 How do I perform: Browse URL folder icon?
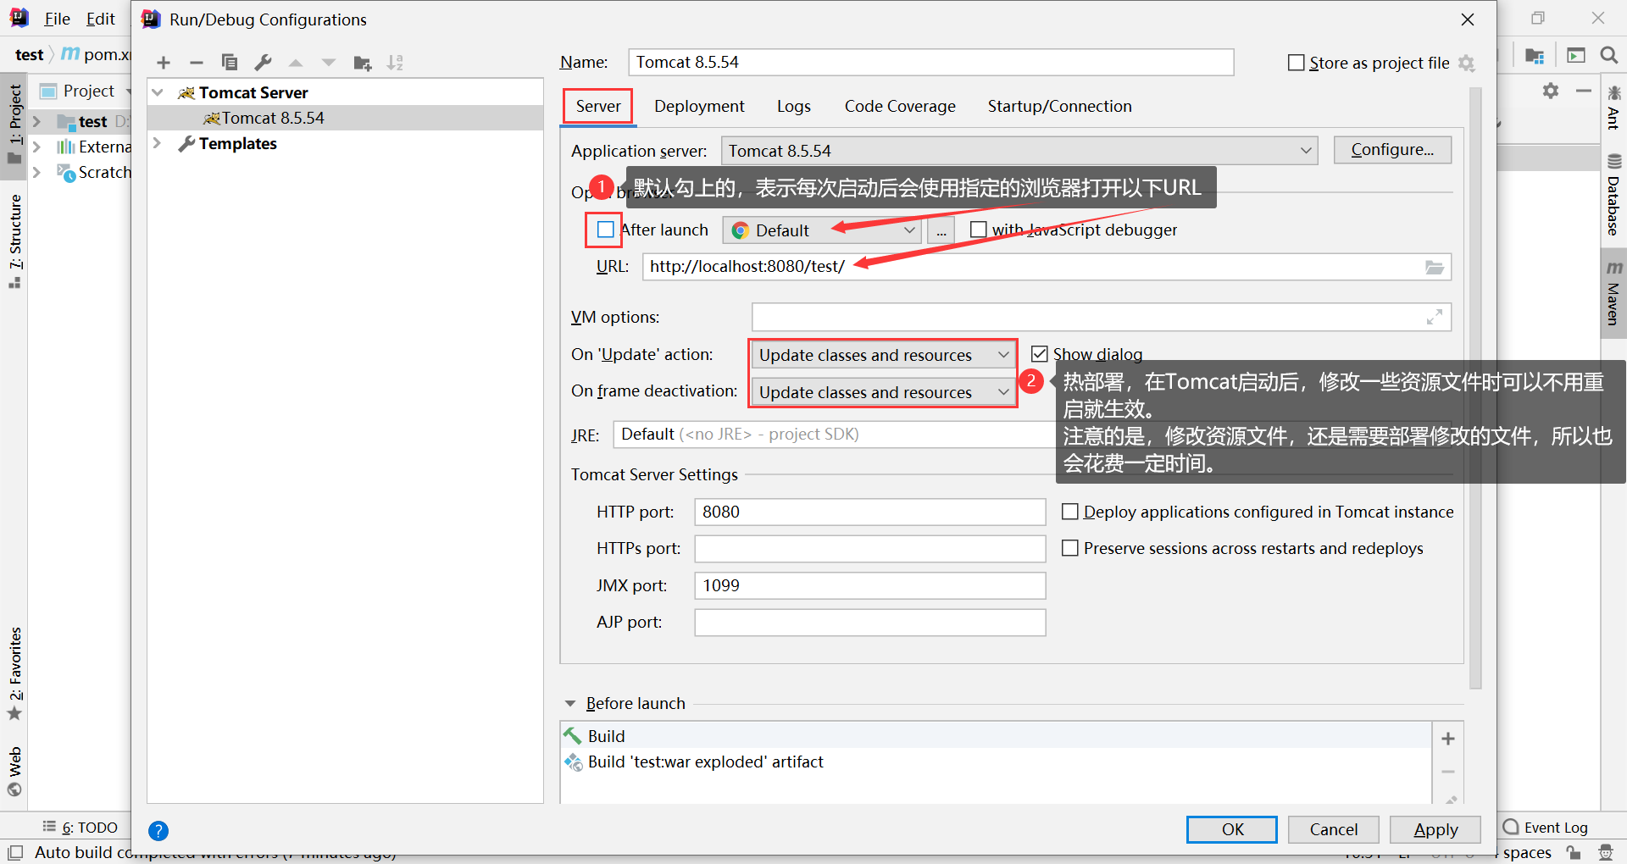(1435, 267)
